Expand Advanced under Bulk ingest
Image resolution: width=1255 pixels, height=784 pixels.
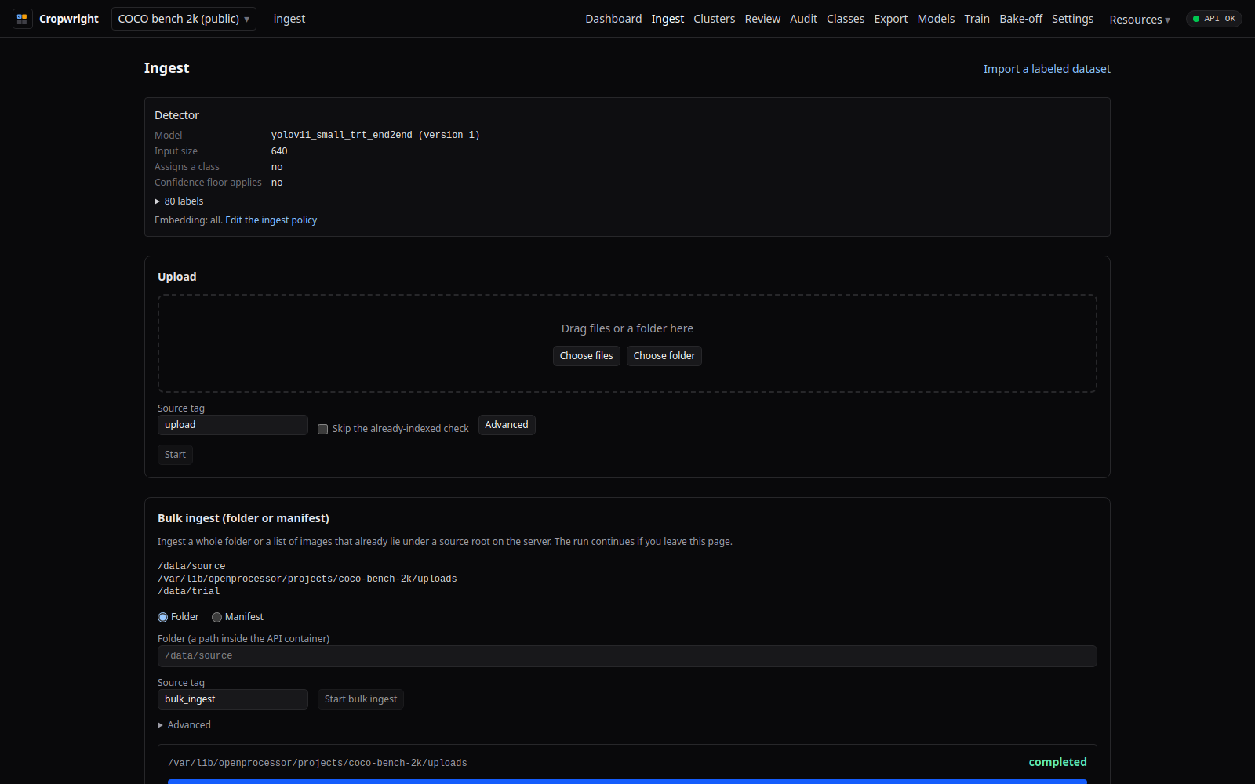tap(184, 725)
